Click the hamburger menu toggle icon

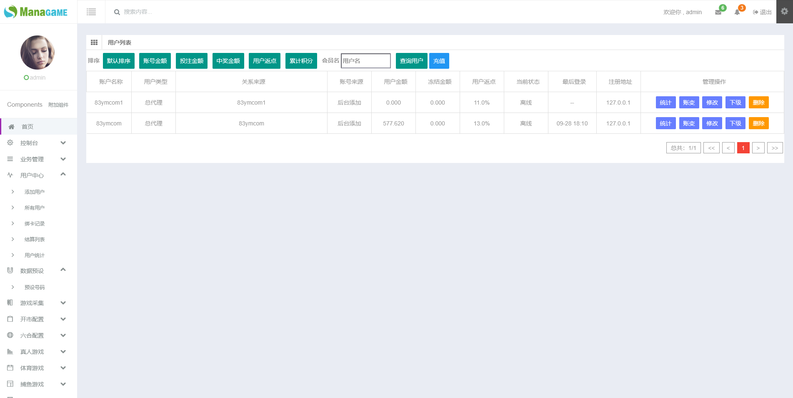91,12
